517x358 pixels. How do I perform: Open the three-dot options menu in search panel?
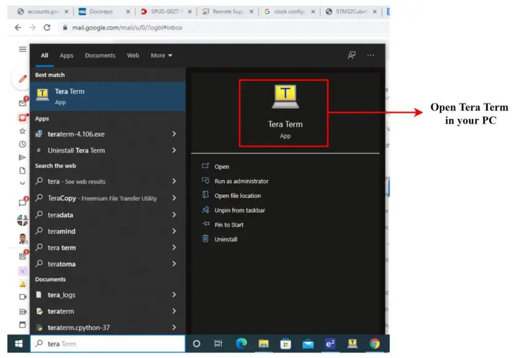pyautogui.click(x=371, y=55)
